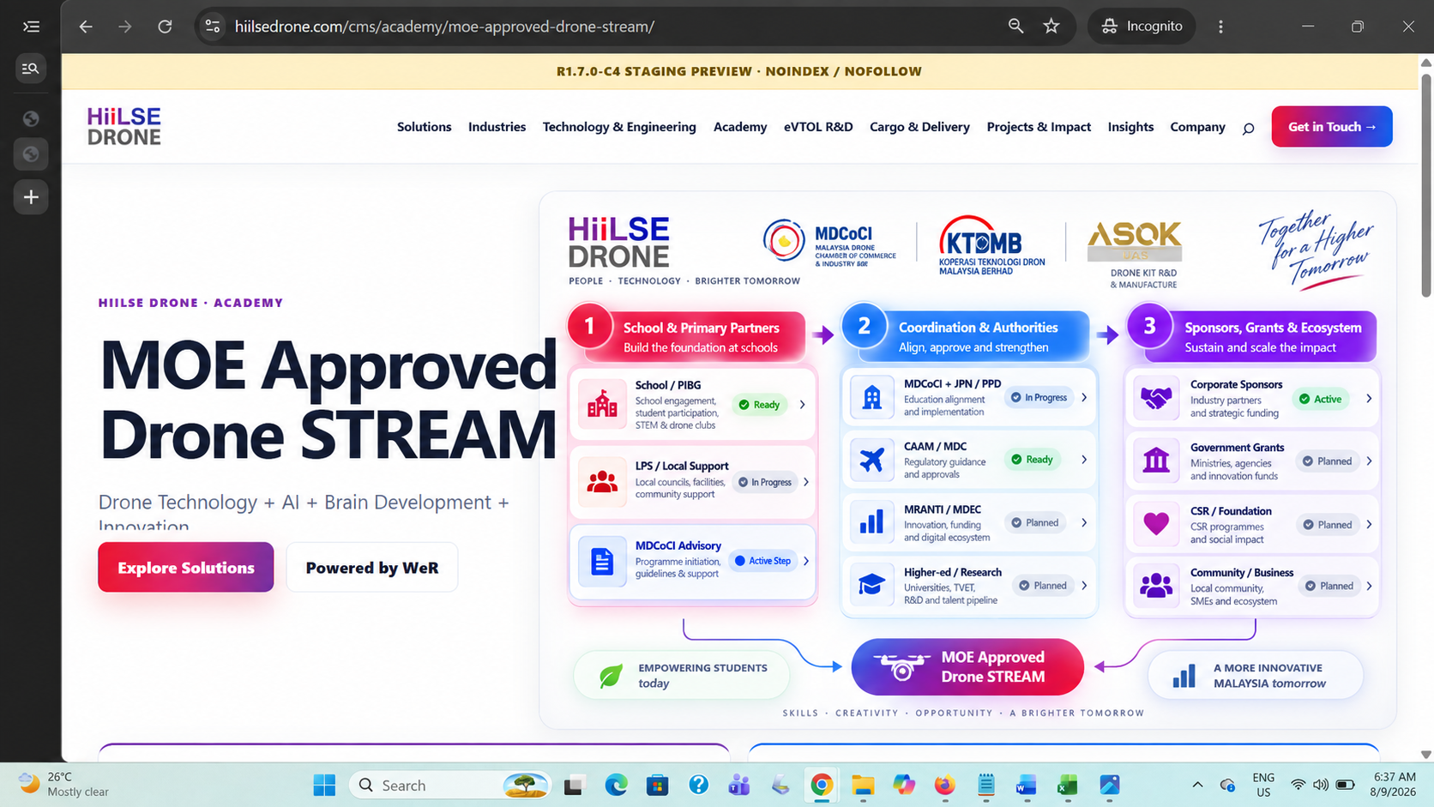The width and height of the screenshot is (1434, 807).
Task: View site information for hiilsedrone.com
Action: [x=213, y=27]
